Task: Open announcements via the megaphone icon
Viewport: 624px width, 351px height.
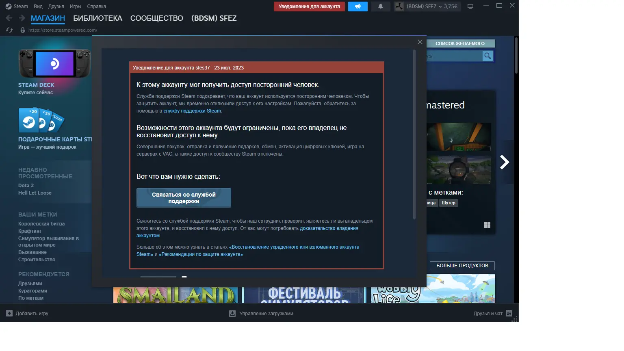Action: click(x=358, y=6)
